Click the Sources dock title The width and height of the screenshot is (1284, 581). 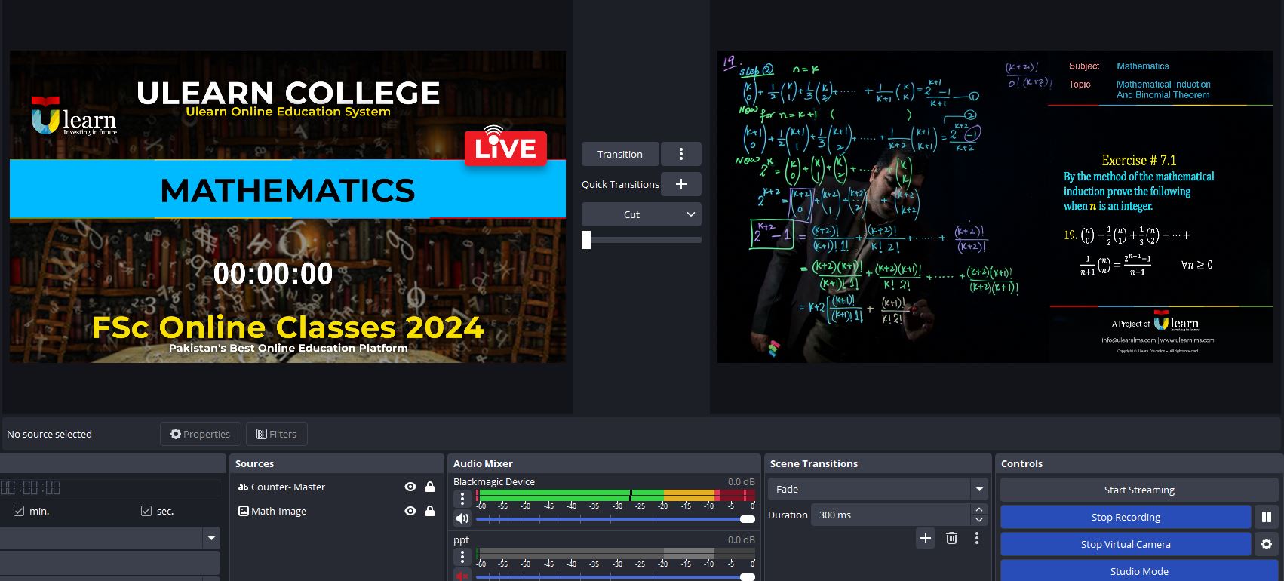(254, 463)
